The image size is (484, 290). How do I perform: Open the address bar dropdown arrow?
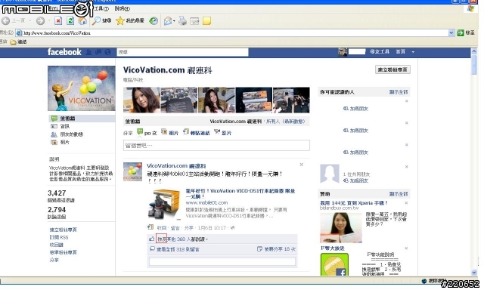click(x=451, y=32)
